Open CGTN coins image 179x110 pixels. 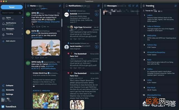coord(46,48)
